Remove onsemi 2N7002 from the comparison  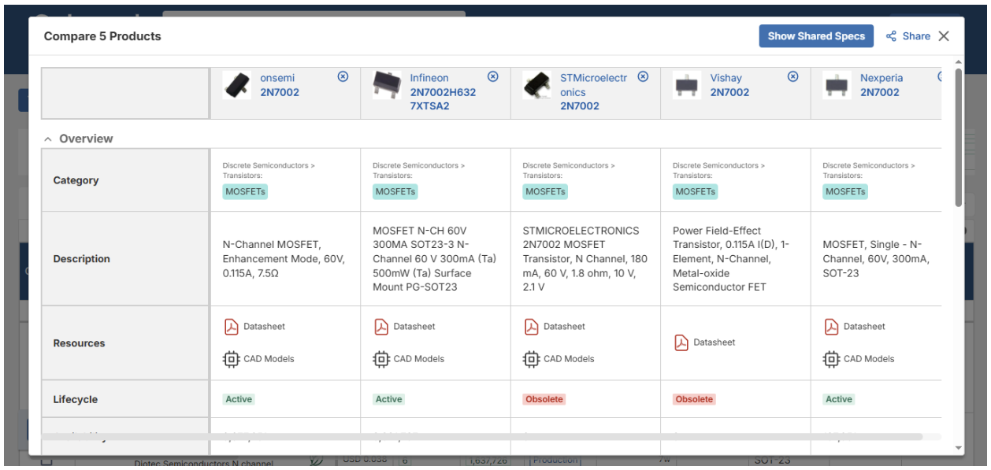coord(342,77)
